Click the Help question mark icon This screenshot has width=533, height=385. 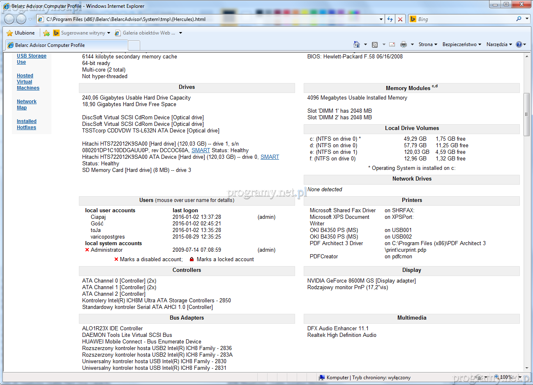coord(519,44)
